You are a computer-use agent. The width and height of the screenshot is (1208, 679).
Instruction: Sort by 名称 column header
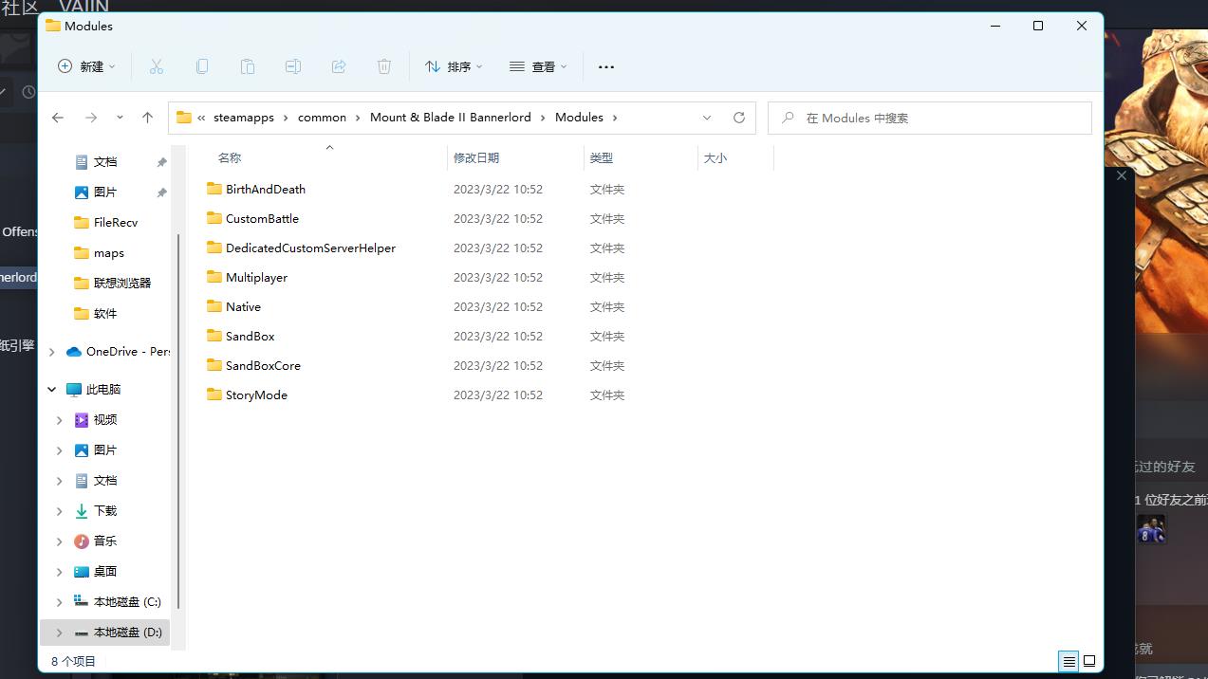pyautogui.click(x=230, y=158)
